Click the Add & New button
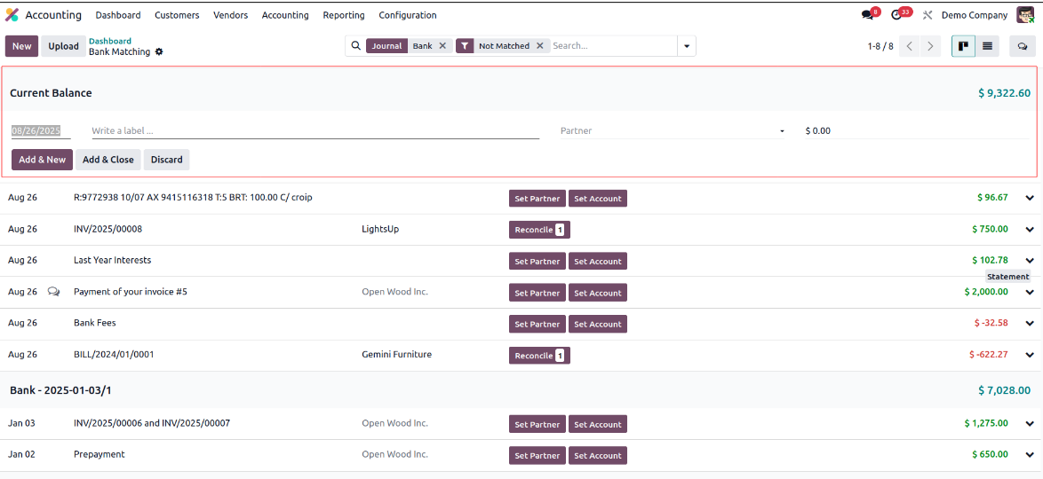Image resolution: width=1043 pixels, height=479 pixels. pyautogui.click(x=42, y=160)
